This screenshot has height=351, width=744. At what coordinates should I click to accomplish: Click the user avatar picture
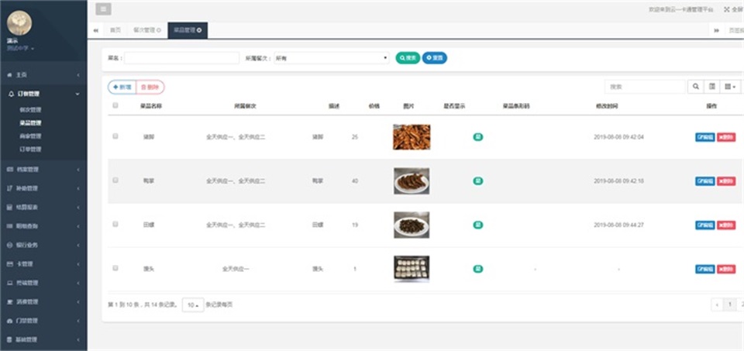[19, 22]
